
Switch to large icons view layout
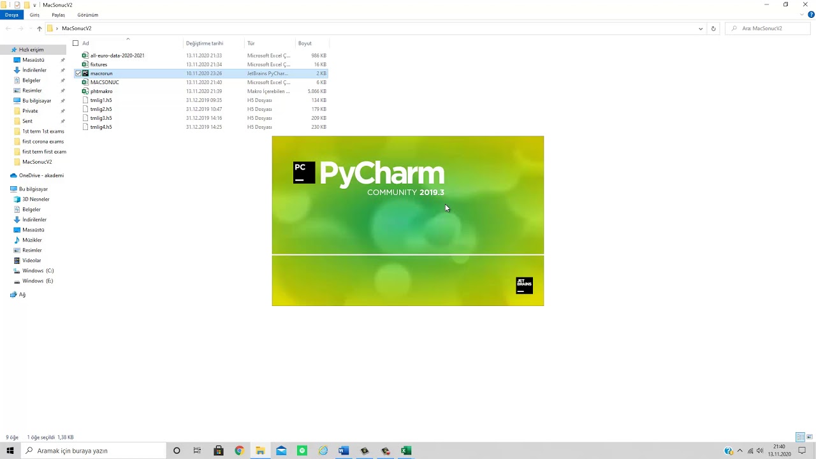[x=810, y=437]
